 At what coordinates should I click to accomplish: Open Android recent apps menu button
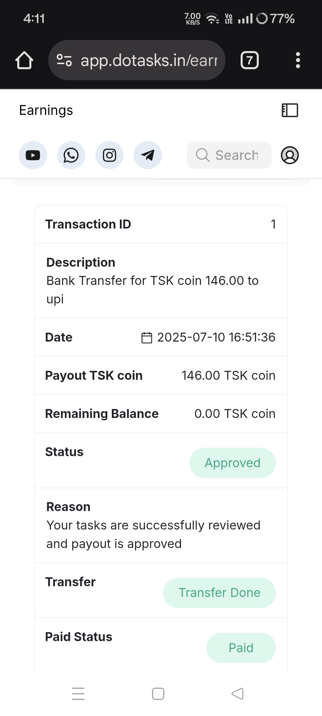tap(78, 694)
